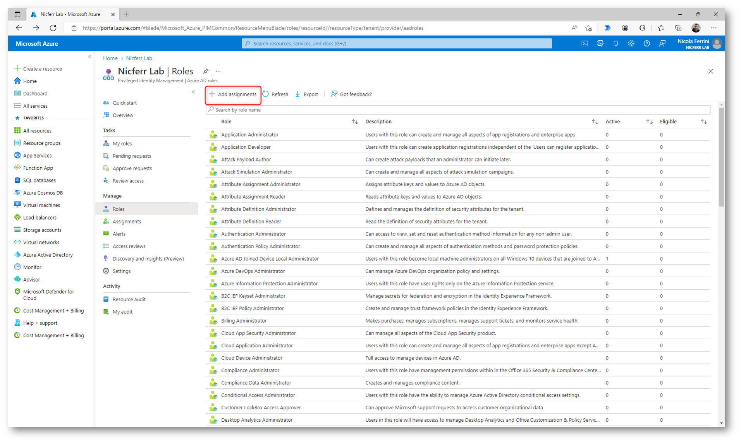Image resolution: width=741 pixels, height=443 pixels.
Task: Open All resources grid icon
Action: 17,130
